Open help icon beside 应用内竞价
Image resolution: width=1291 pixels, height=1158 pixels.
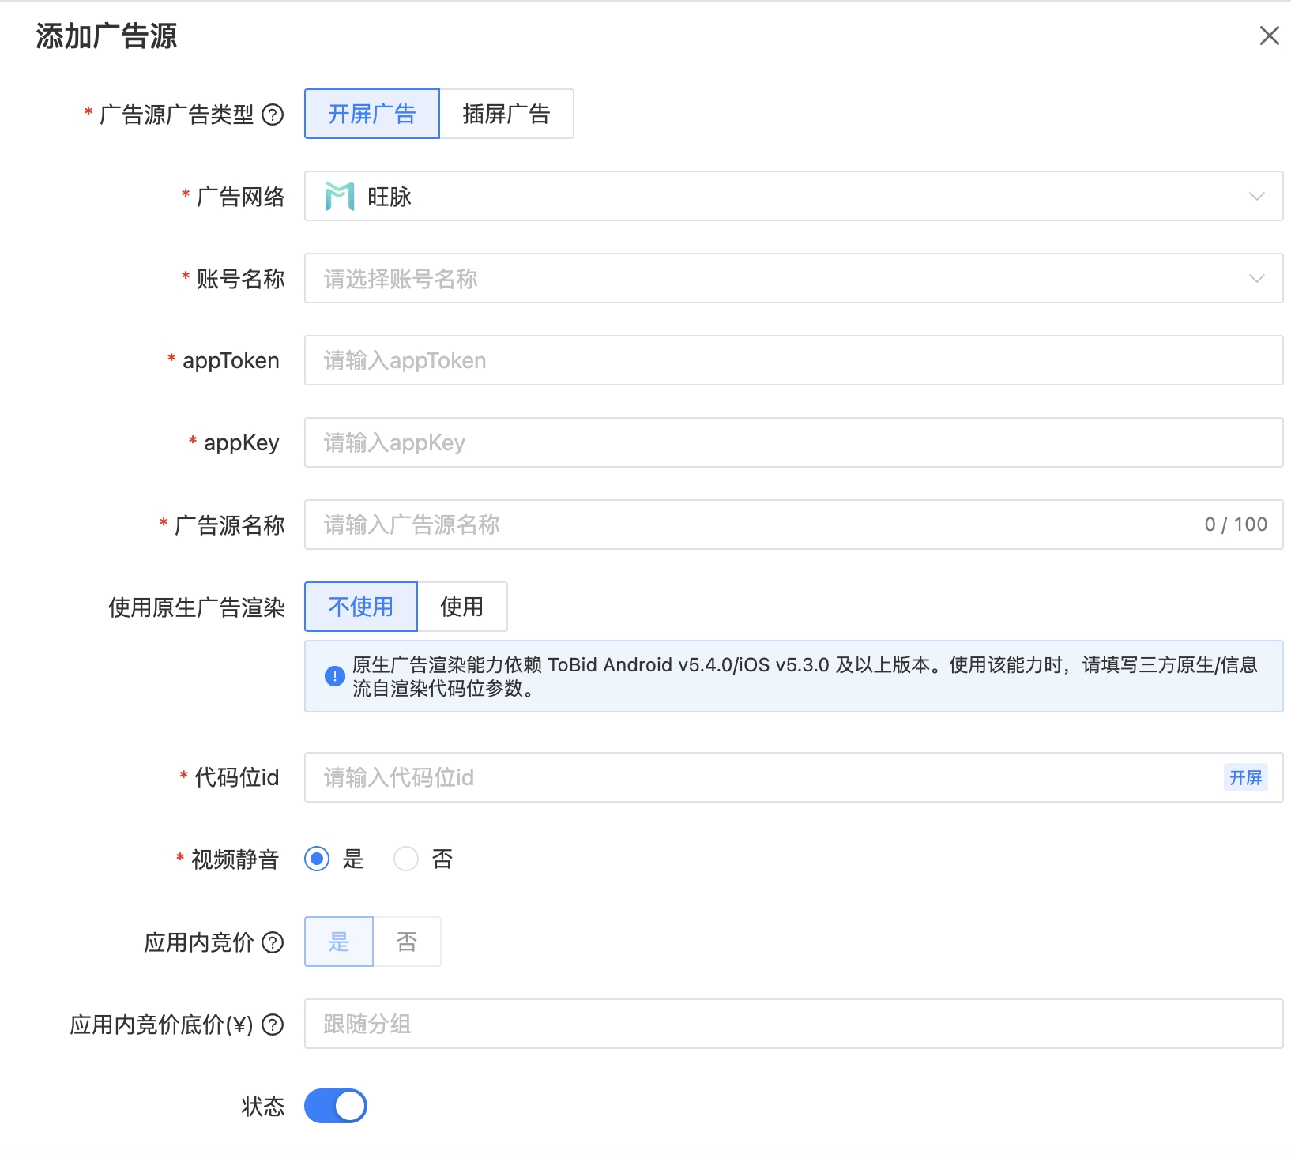(273, 942)
